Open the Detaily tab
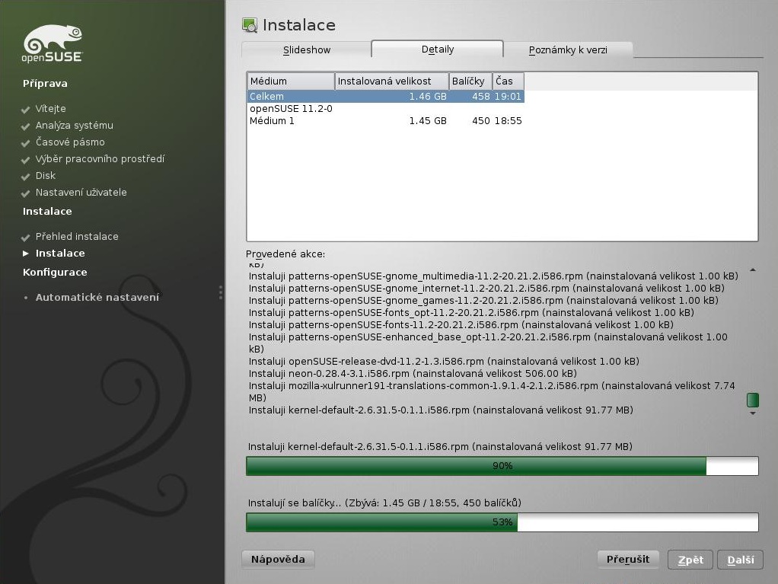 [x=438, y=49]
